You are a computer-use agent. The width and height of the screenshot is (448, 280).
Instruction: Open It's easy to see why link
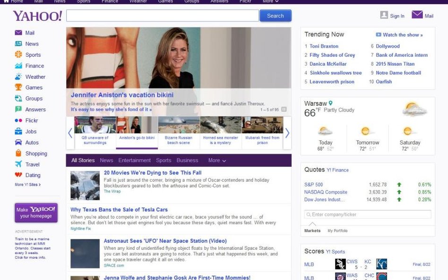[111, 110]
